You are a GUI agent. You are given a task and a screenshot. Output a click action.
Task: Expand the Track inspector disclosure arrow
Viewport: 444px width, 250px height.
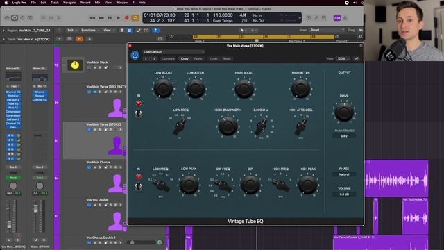coord(3,39)
